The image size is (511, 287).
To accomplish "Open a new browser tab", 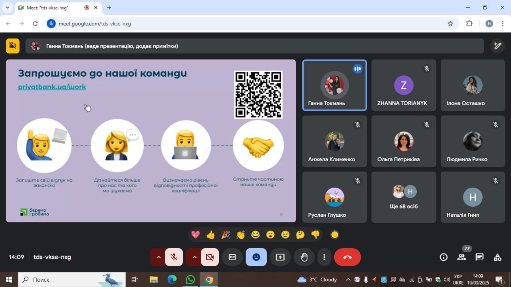I will (x=109, y=8).
